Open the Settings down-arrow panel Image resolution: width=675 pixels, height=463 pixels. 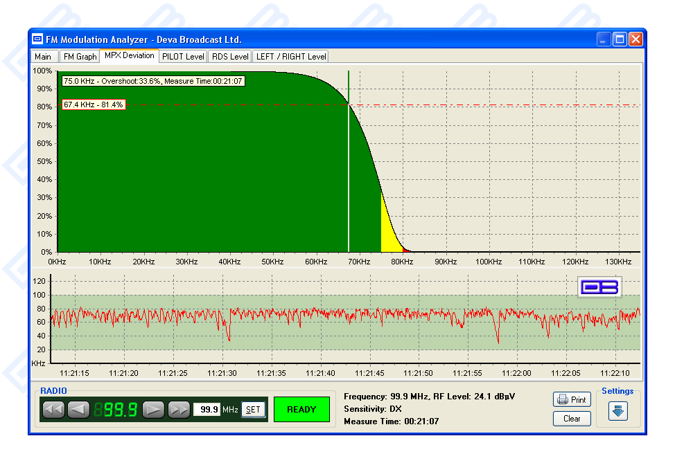click(618, 410)
